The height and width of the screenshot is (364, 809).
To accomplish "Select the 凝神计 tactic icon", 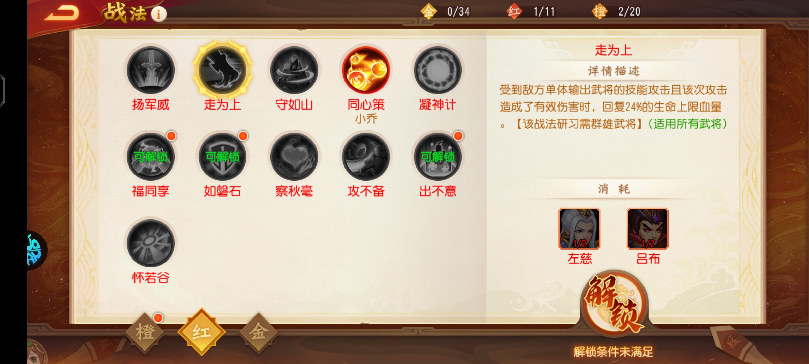I will 438,70.
